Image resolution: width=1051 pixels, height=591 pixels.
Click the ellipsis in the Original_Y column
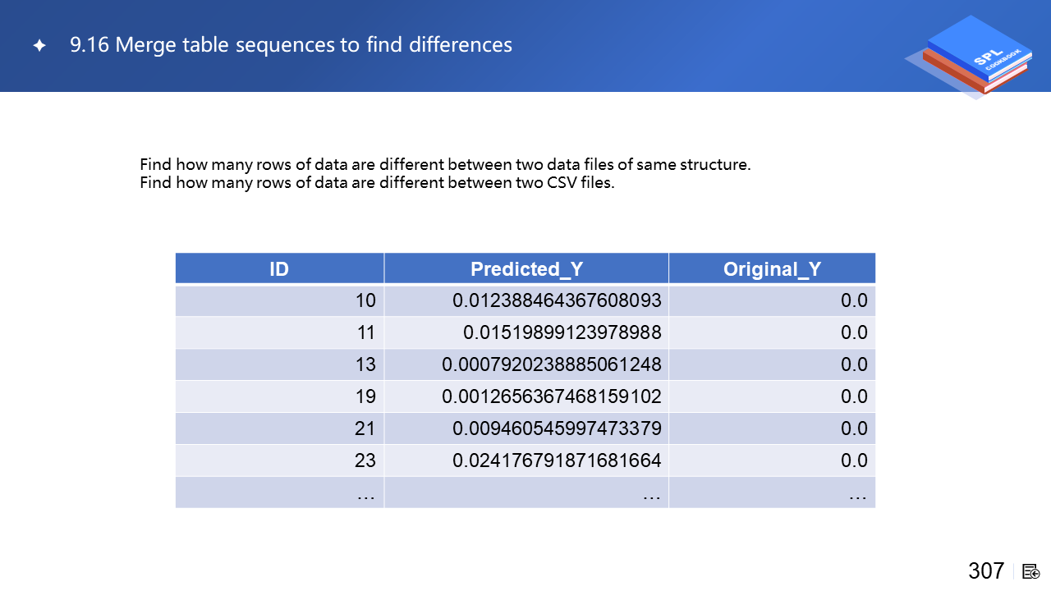(x=858, y=492)
